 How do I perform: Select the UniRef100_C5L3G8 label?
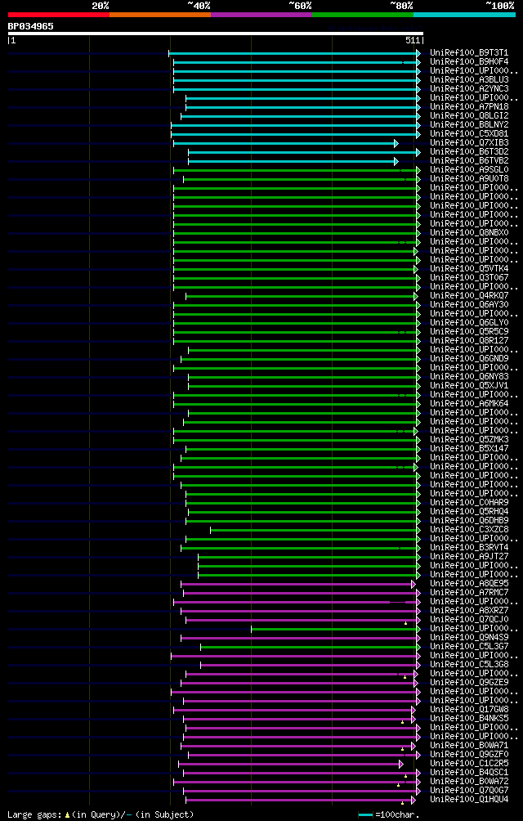(469, 665)
